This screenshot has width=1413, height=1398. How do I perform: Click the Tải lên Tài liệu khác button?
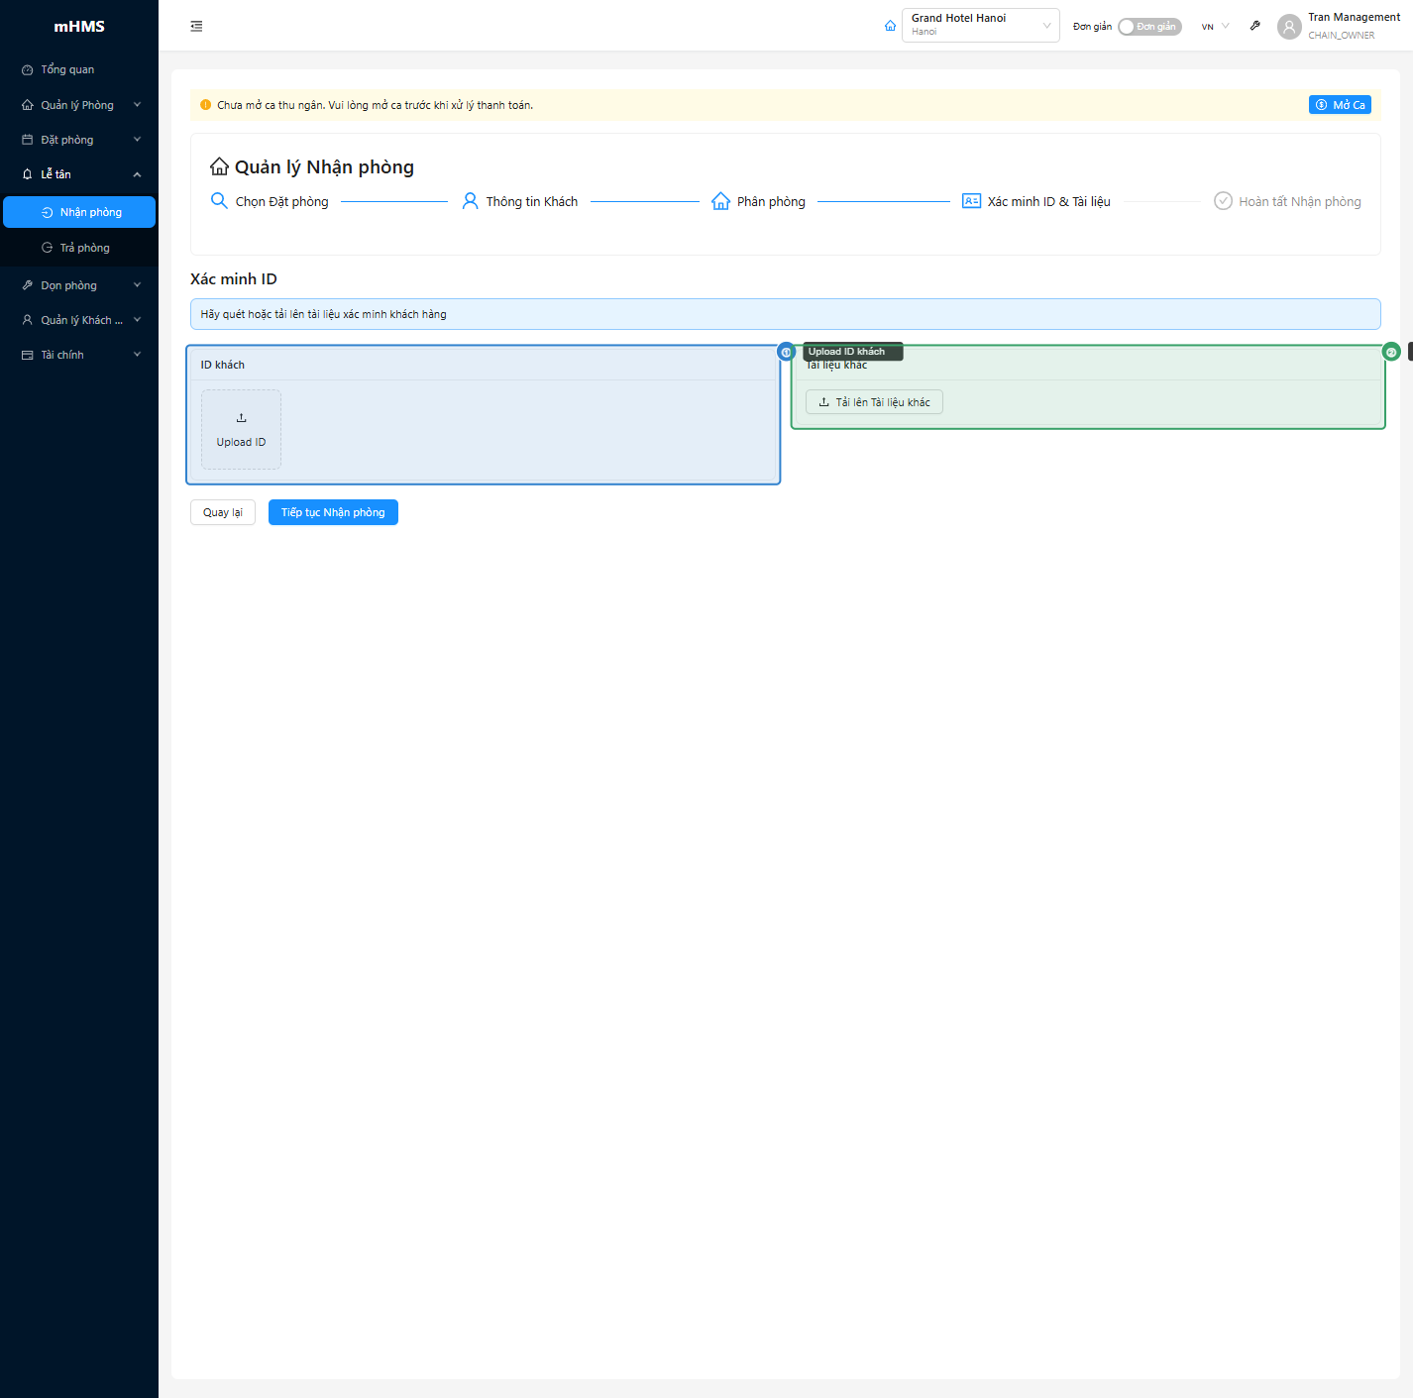874,402
